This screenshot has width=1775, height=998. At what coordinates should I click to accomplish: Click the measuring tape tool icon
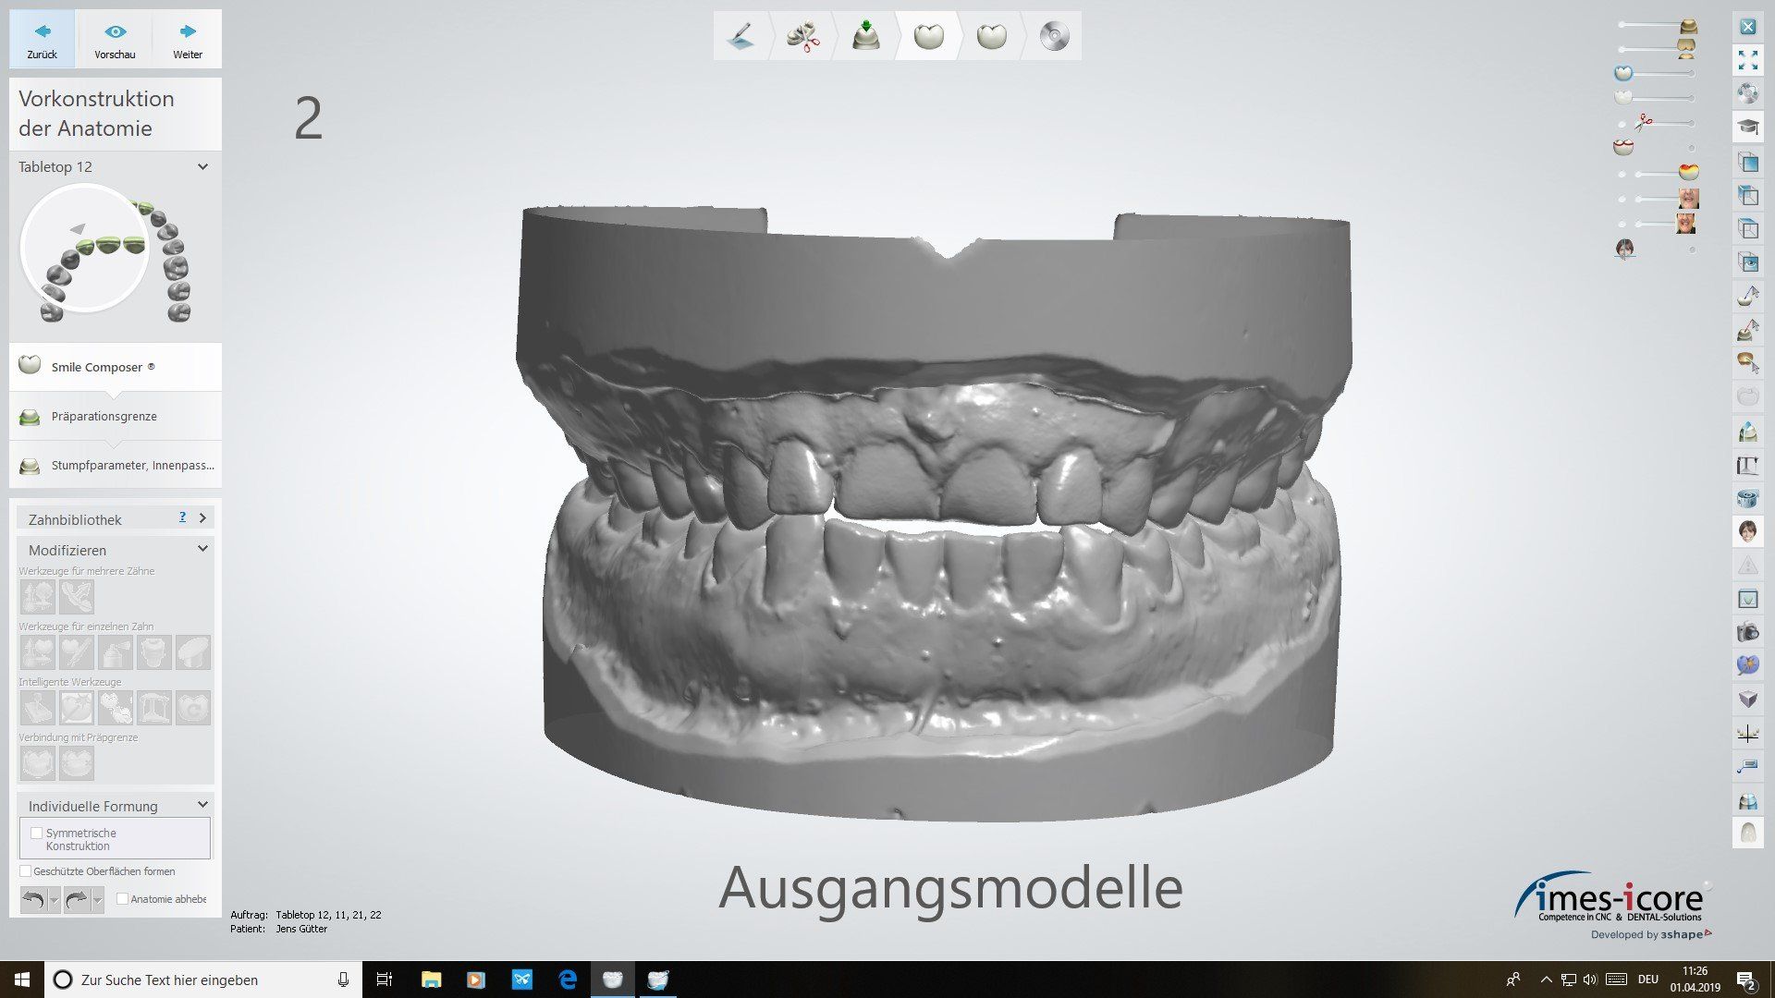(x=1747, y=499)
